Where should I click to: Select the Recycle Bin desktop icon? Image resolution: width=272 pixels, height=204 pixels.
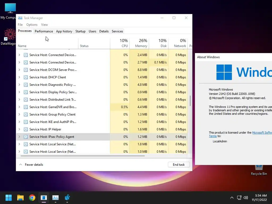tap(259, 170)
